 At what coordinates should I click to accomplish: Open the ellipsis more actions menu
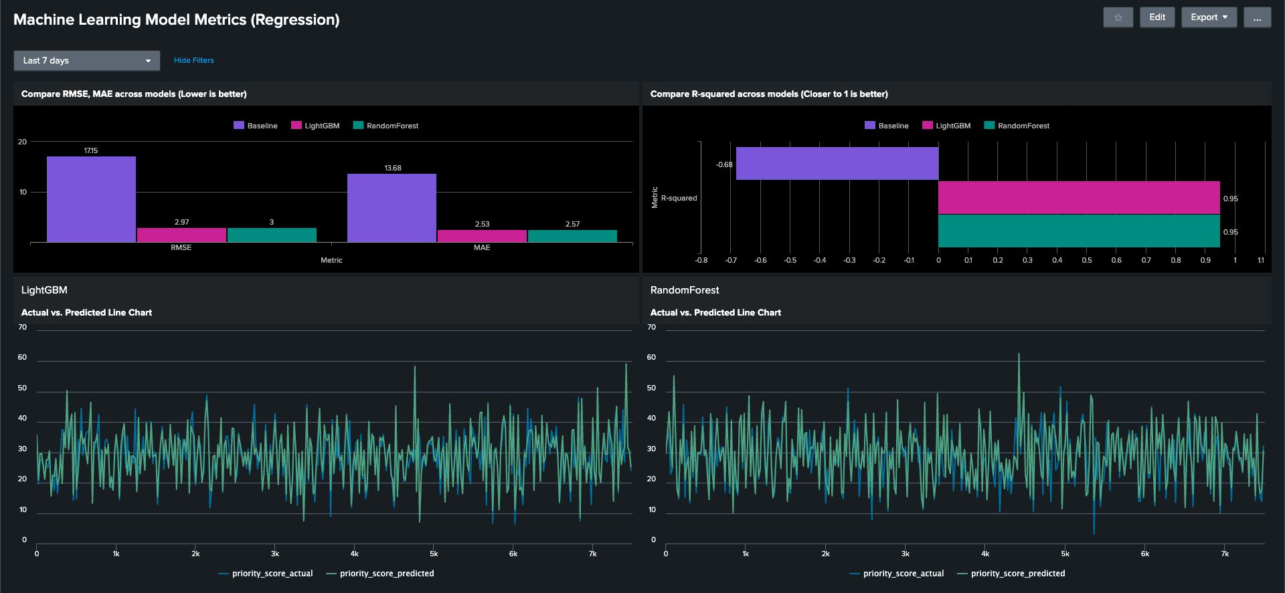tap(1257, 17)
